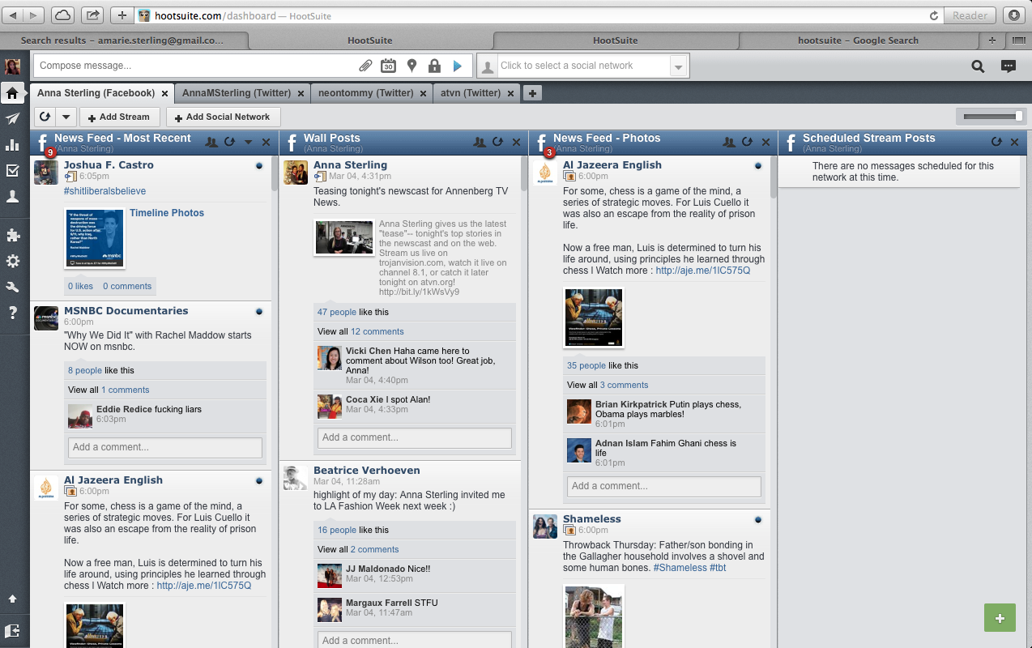
Task: Toggle the privacy lock icon in compose bar
Action: 434,66
